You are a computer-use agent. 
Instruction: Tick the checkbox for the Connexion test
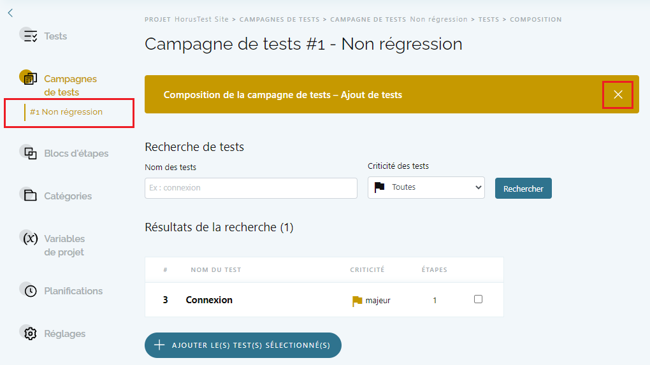[479, 299]
